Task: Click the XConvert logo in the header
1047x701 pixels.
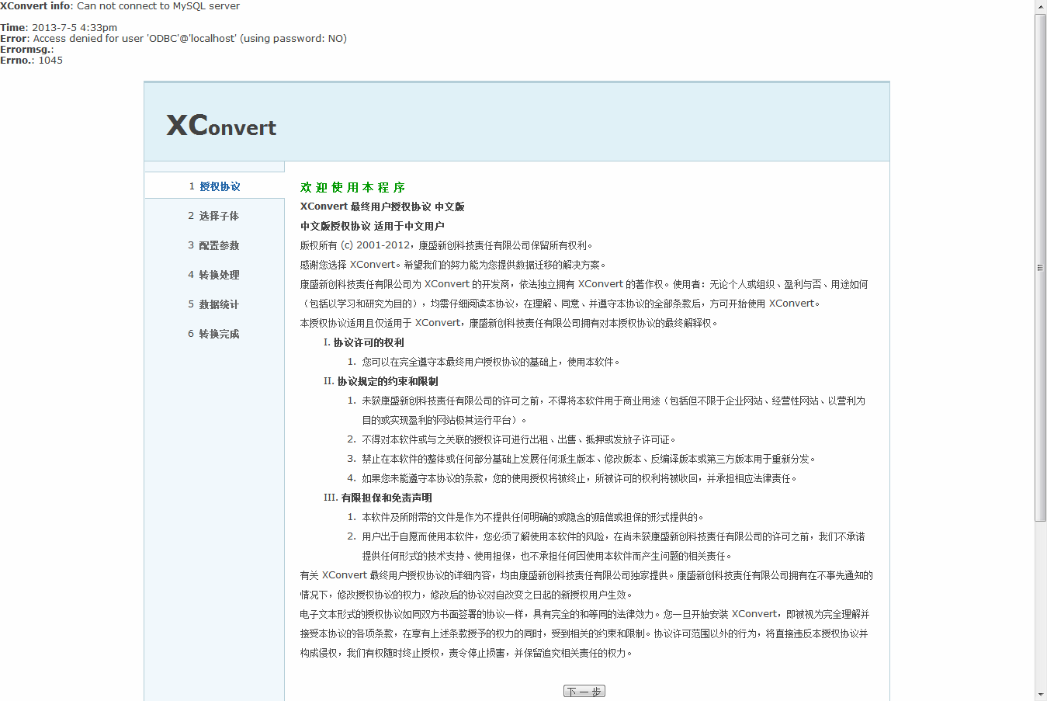Action: point(221,126)
